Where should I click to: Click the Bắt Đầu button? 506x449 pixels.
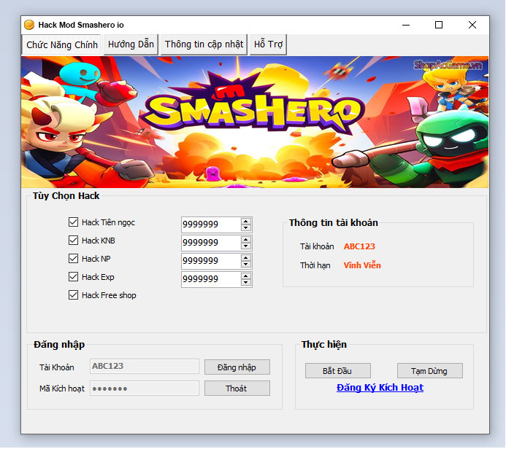pos(337,371)
